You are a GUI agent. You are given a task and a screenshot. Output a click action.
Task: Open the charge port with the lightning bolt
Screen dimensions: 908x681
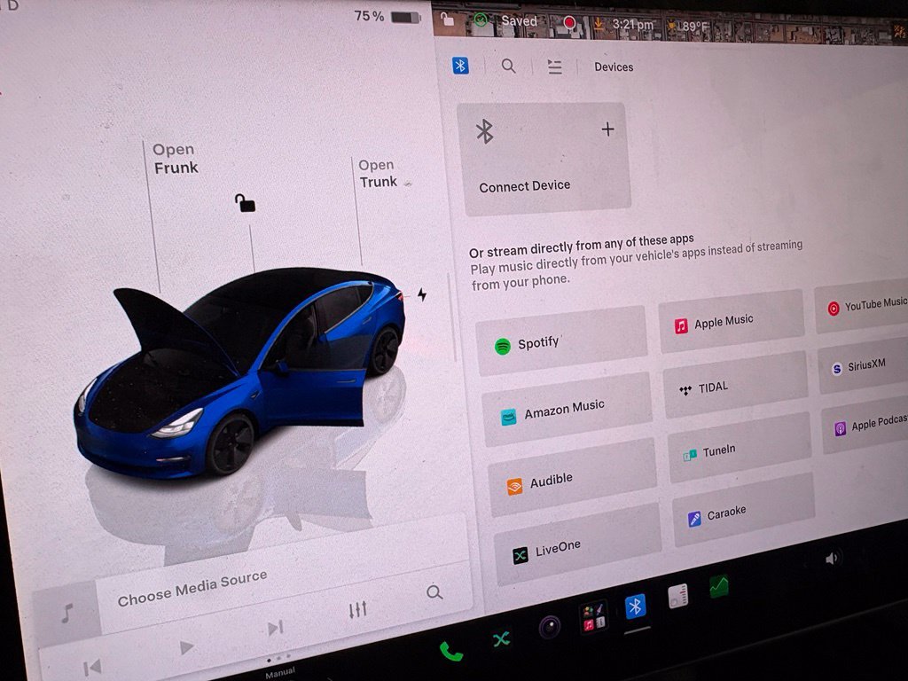point(422,294)
